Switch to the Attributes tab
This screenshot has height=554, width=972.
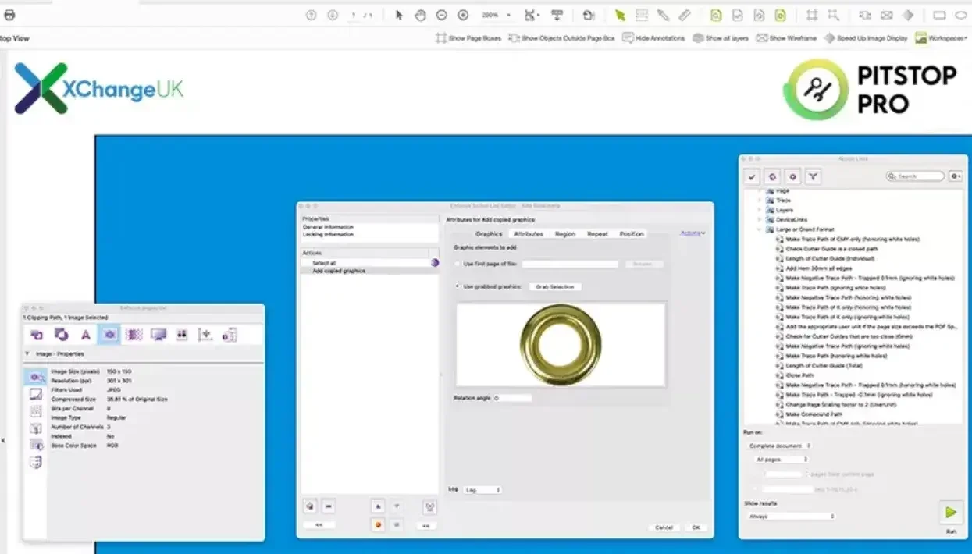click(529, 234)
